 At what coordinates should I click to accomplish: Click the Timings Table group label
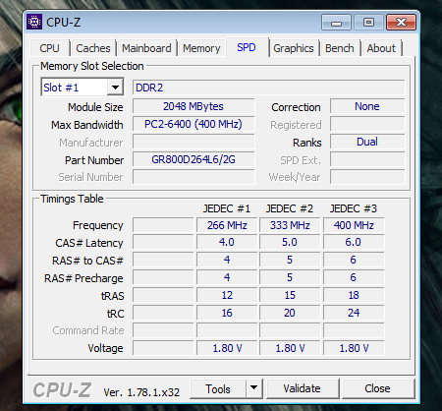[x=72, y=199]
